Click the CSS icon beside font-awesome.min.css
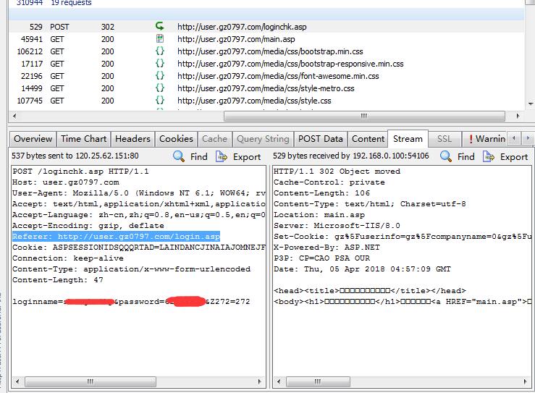Screen dimensions: 535x393 160,76
